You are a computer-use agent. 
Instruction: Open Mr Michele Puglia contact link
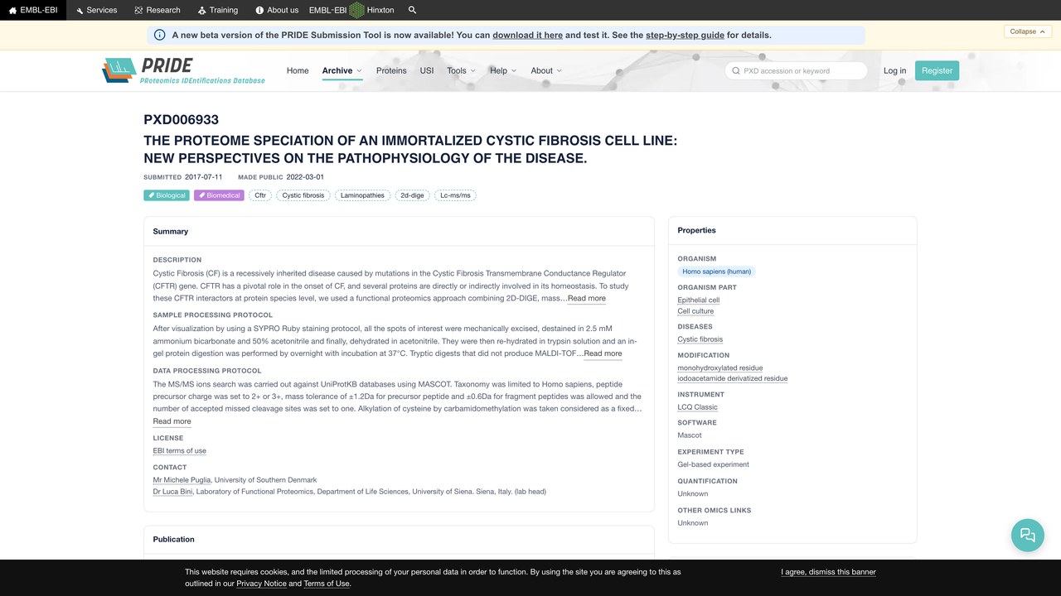[182, 480]
